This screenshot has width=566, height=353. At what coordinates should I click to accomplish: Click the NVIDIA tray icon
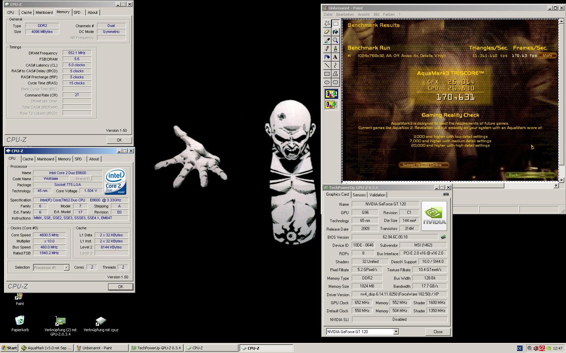click(x=548, y=348)
